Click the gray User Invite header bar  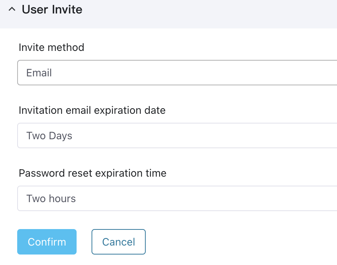(168, 14)
